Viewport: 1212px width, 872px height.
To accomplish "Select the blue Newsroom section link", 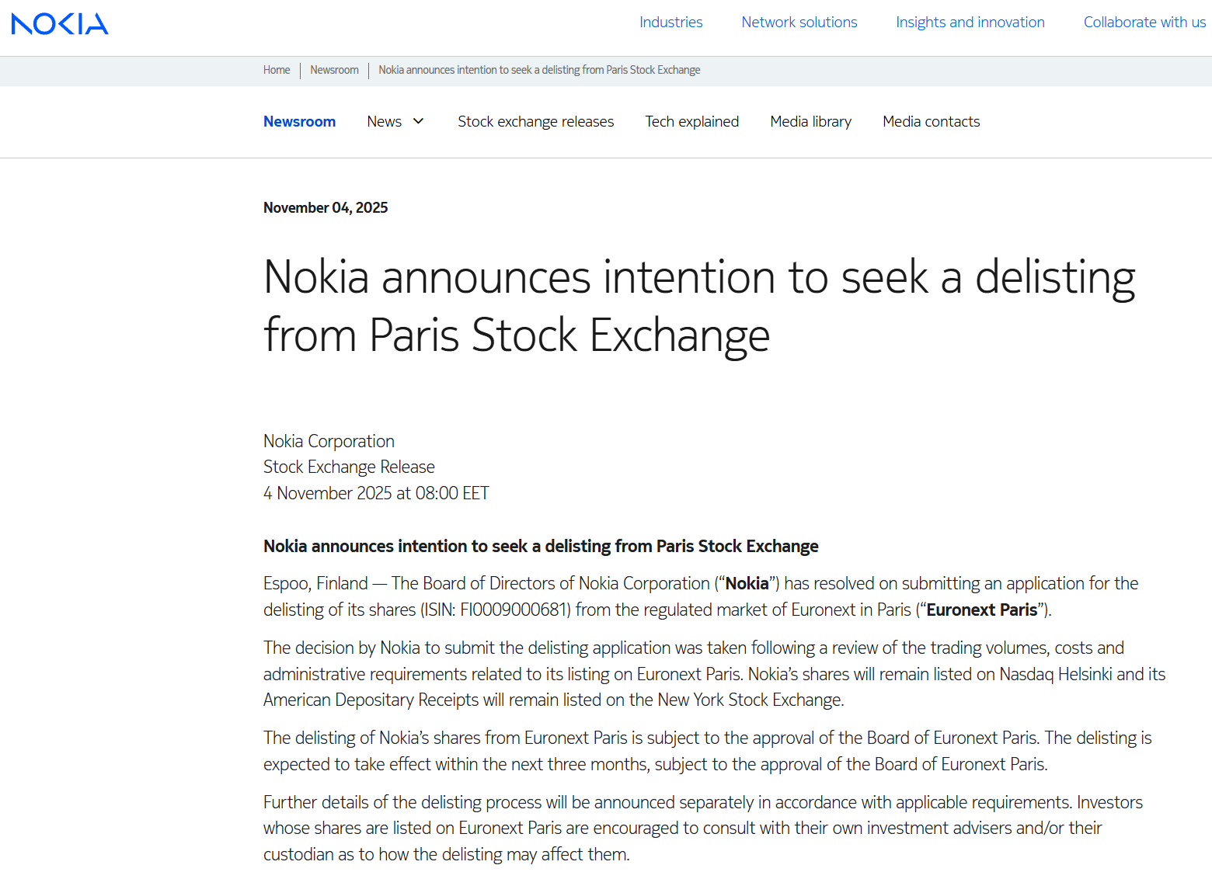I will click(299, 122).
